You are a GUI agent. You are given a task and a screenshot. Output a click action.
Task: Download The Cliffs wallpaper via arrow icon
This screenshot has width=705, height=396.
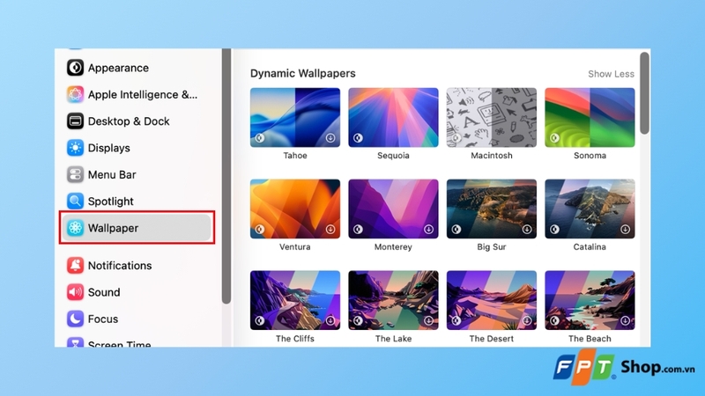(330, 320)
